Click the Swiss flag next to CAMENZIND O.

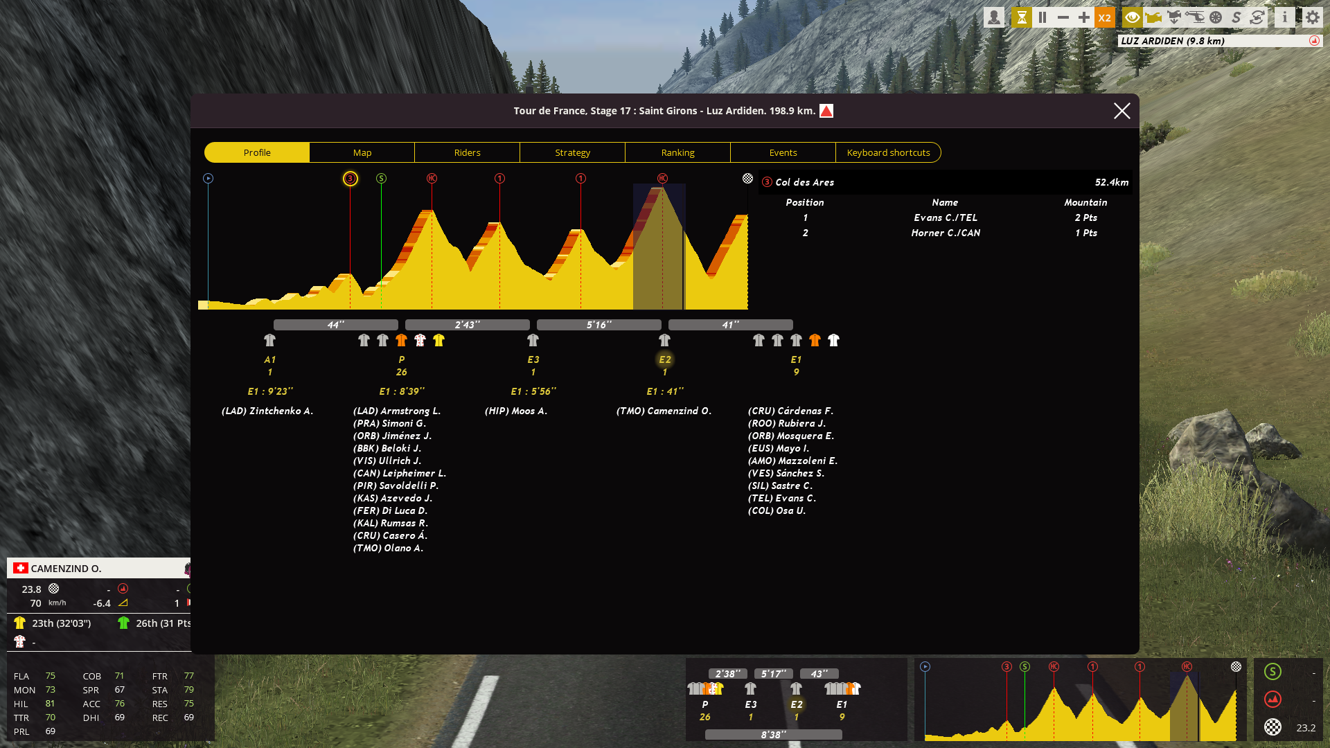21,568
